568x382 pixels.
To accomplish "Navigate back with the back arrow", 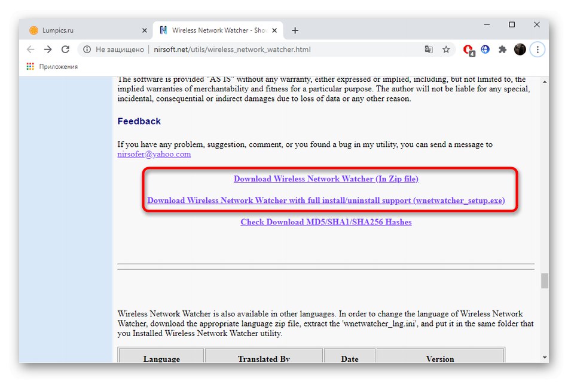I will [30, 49].
